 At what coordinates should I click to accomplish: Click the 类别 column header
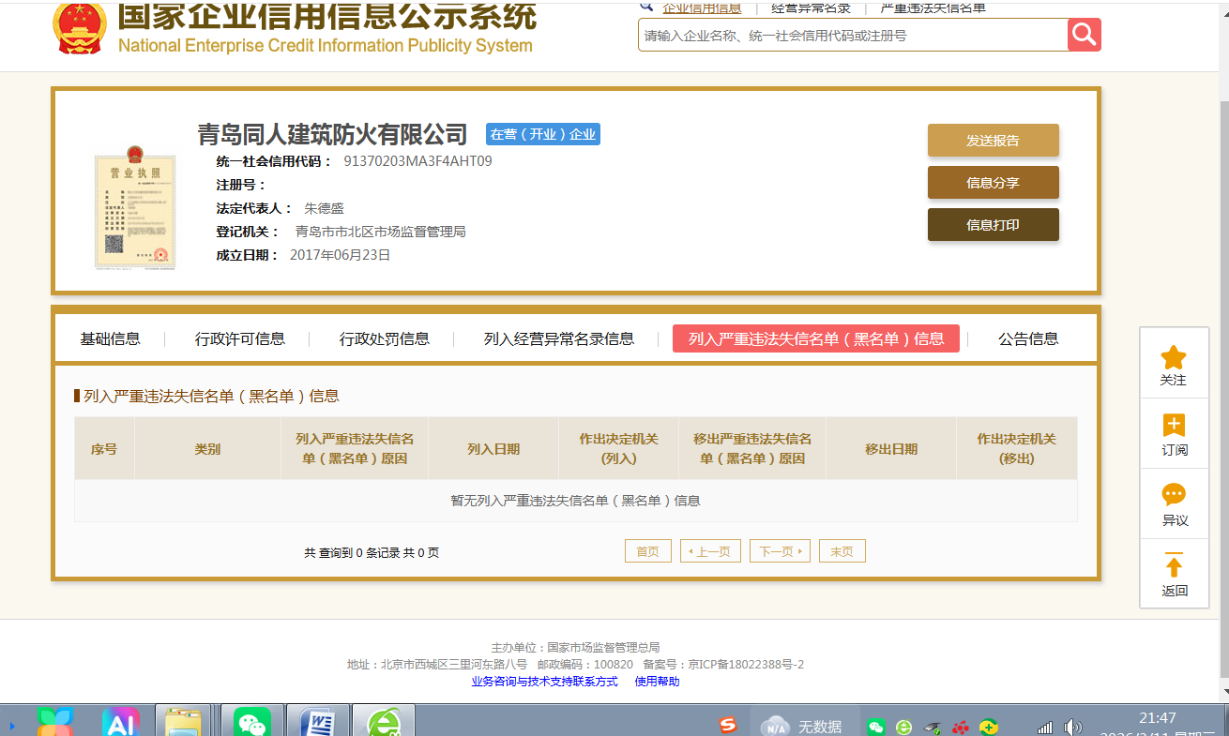click(x=207, y=449)
